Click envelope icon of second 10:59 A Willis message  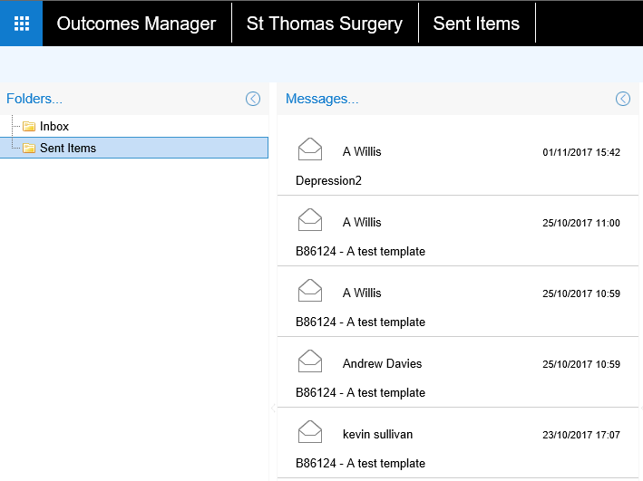310,290
